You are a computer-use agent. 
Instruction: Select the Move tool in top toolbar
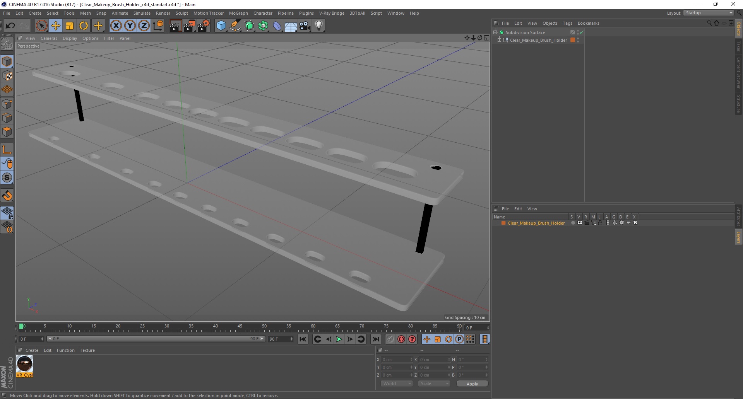point(56,26)
